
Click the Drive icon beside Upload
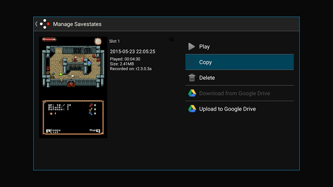point(192,109)
